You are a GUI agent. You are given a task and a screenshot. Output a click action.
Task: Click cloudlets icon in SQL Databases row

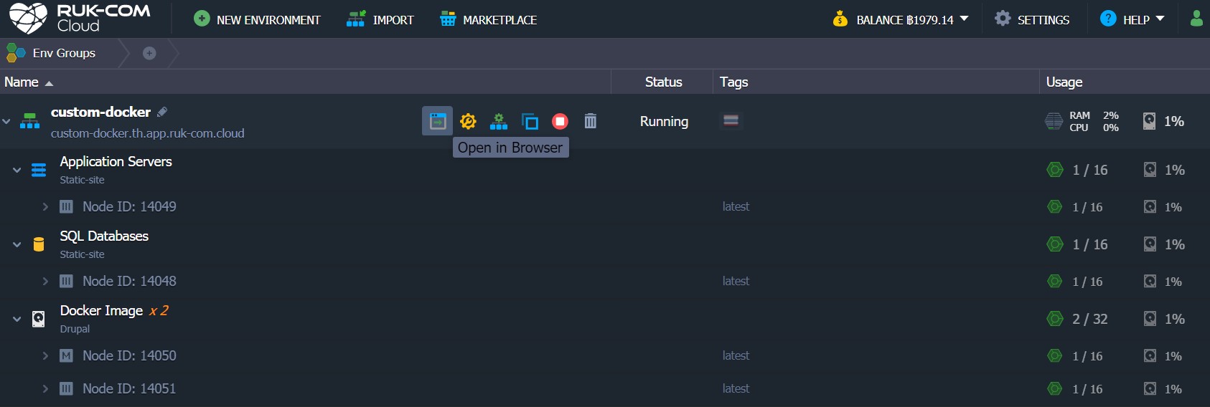1055,244
